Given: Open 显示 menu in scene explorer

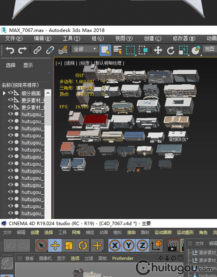Looking at the screenshot, I should pyautogui.click(x=28, y=65).
